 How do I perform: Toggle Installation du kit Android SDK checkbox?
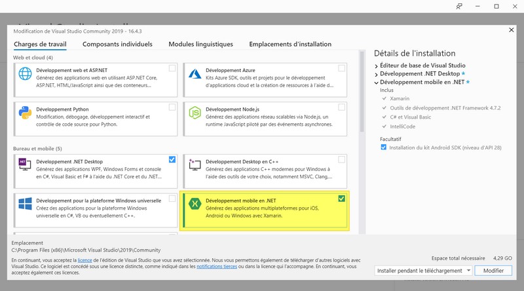tap(384, 147)
